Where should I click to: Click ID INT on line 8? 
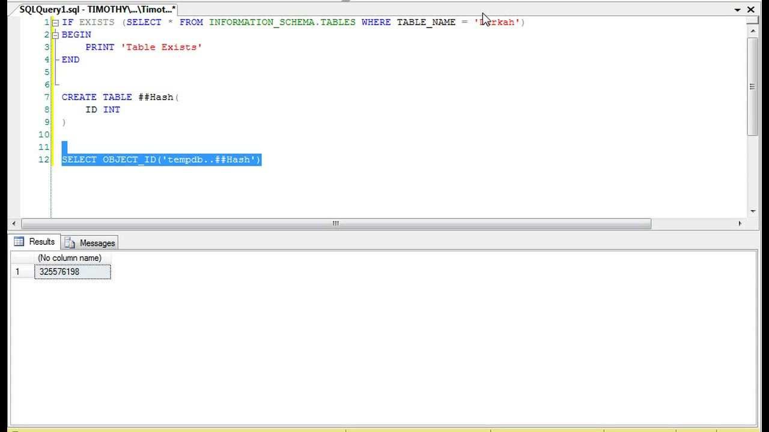(103, 110)
